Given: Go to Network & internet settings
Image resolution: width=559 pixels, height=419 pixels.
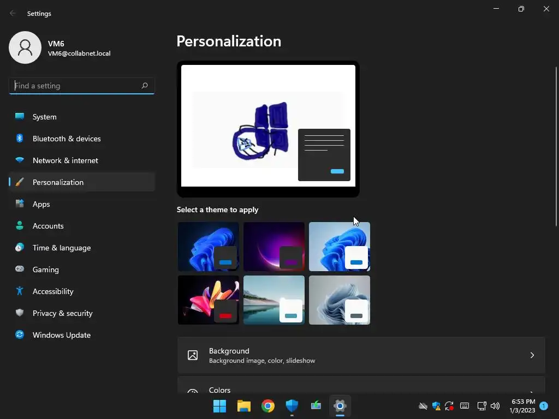Looking at the screenshot, I should click(x=82, y=160).
